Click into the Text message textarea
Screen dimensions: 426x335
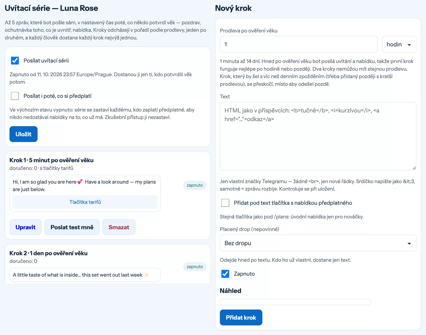(318, 136)
